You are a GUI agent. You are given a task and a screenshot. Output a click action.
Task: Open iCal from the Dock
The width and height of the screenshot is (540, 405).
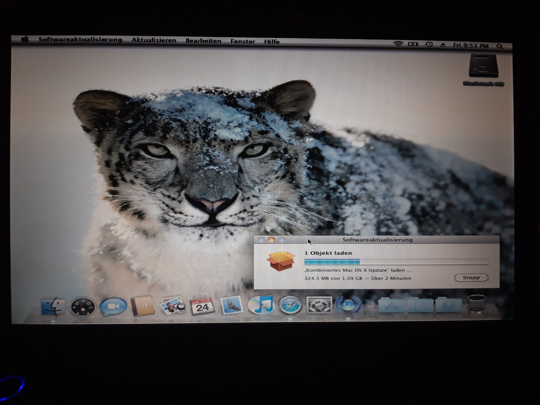click(202, 306)
